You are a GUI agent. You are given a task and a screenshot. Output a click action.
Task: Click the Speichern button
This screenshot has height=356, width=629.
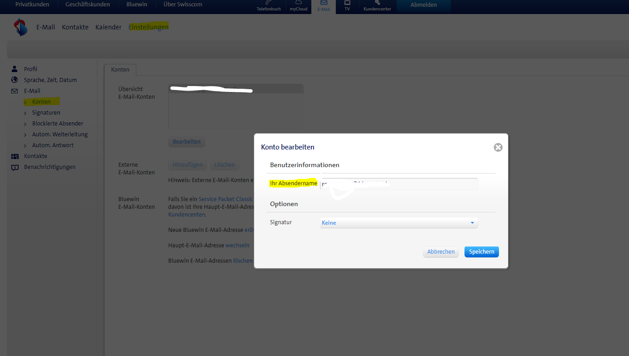click(481, 252)
